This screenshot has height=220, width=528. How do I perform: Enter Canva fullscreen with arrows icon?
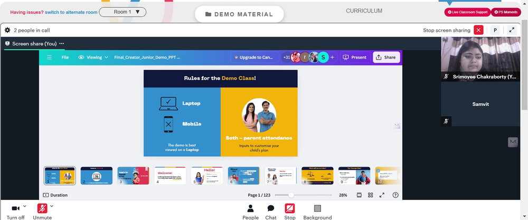click(x=382, y=195)
